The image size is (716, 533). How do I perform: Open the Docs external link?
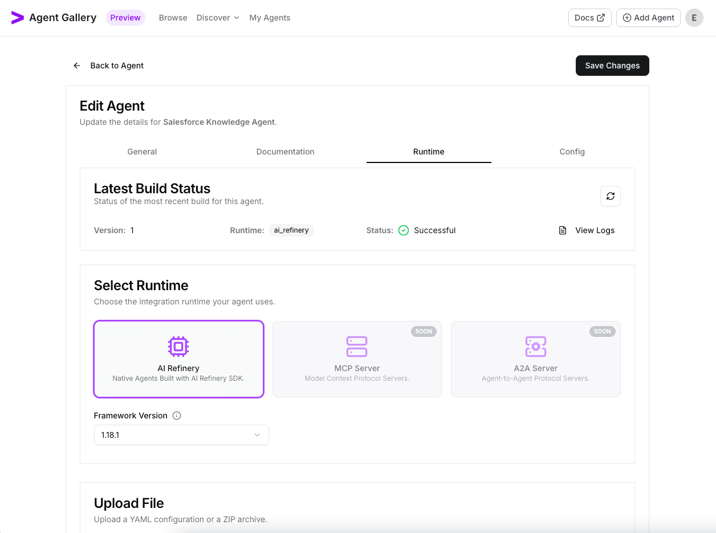tap(589, 18)
